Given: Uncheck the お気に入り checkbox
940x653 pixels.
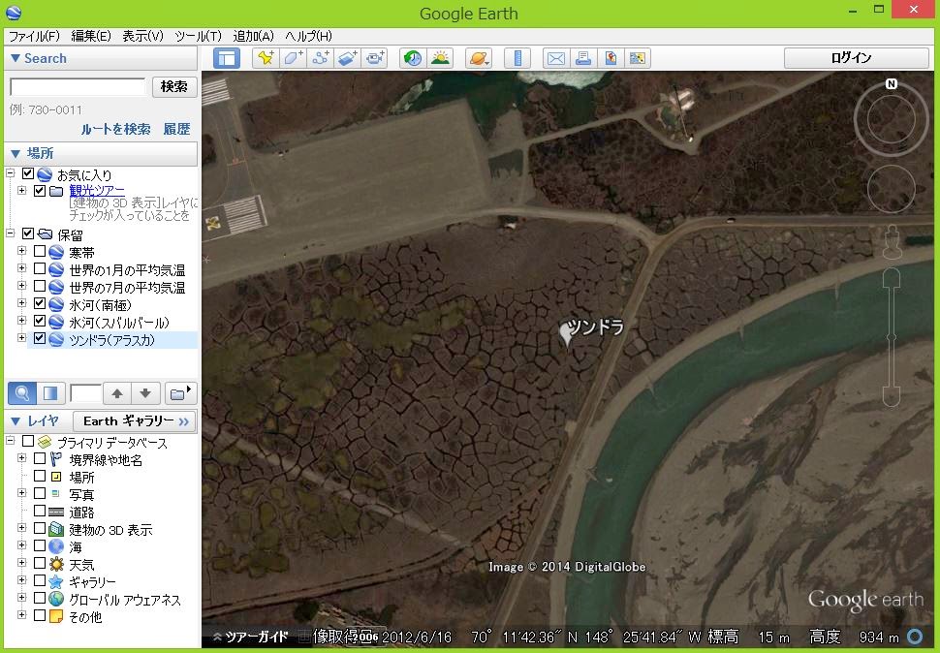Looking at the screenshot, I should 28,173.
